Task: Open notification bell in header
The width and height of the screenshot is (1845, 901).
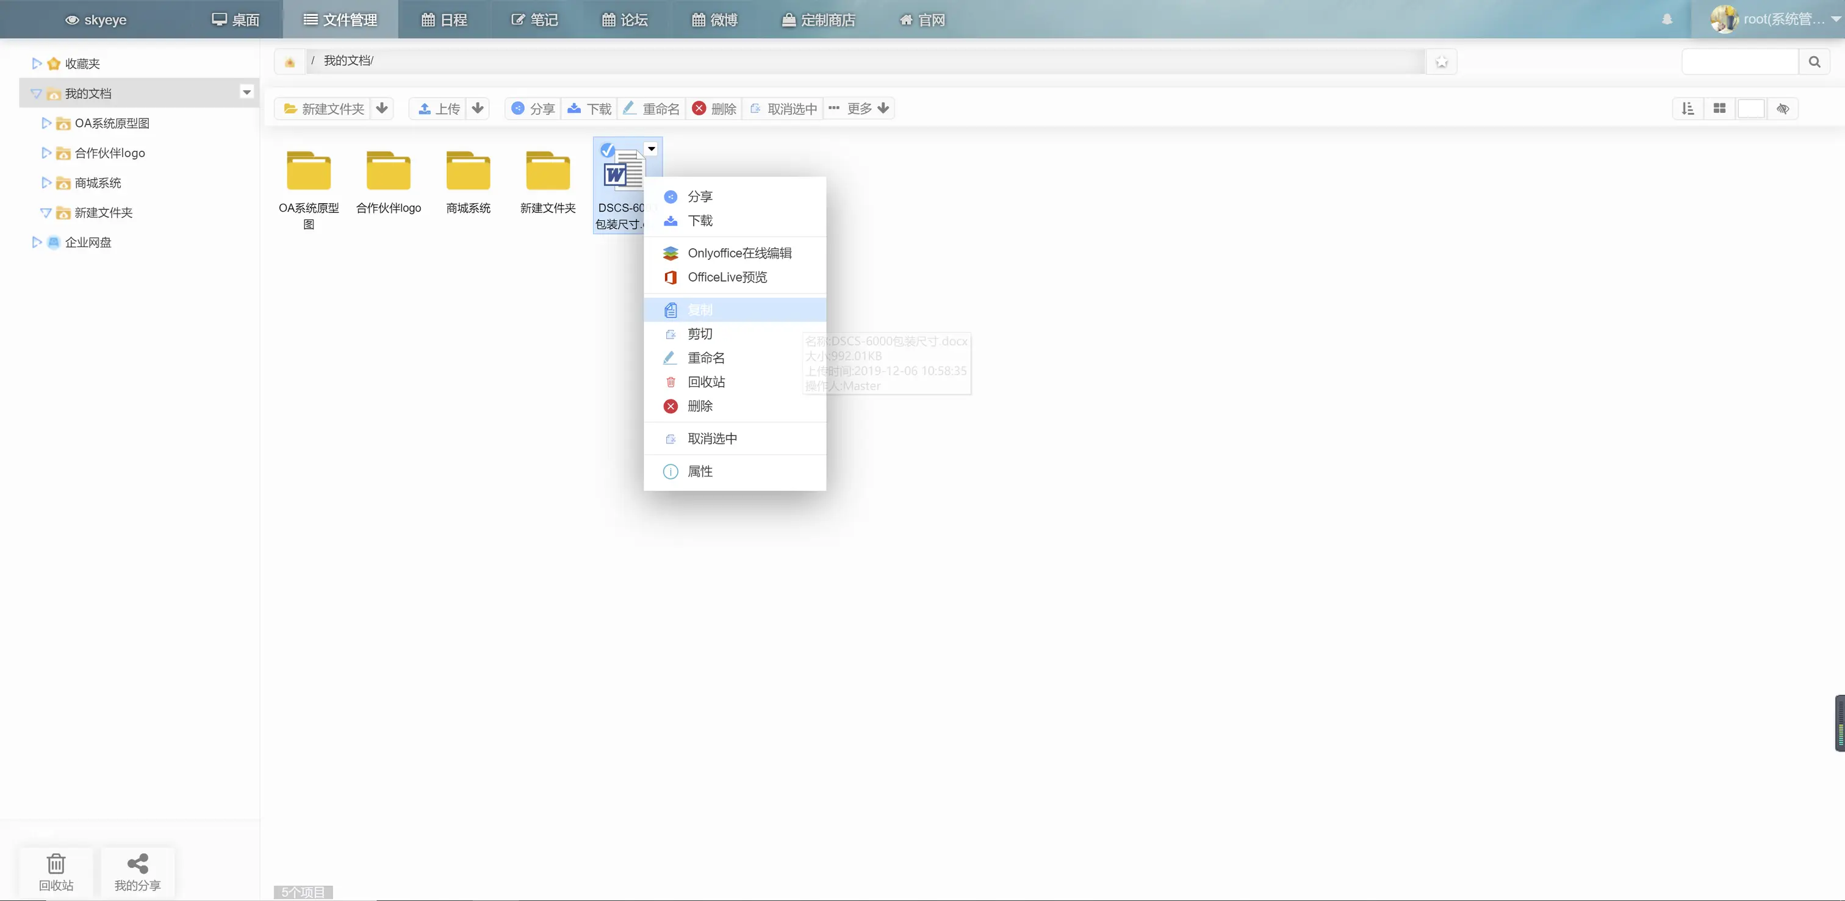Action: (x=1667, y=20)
